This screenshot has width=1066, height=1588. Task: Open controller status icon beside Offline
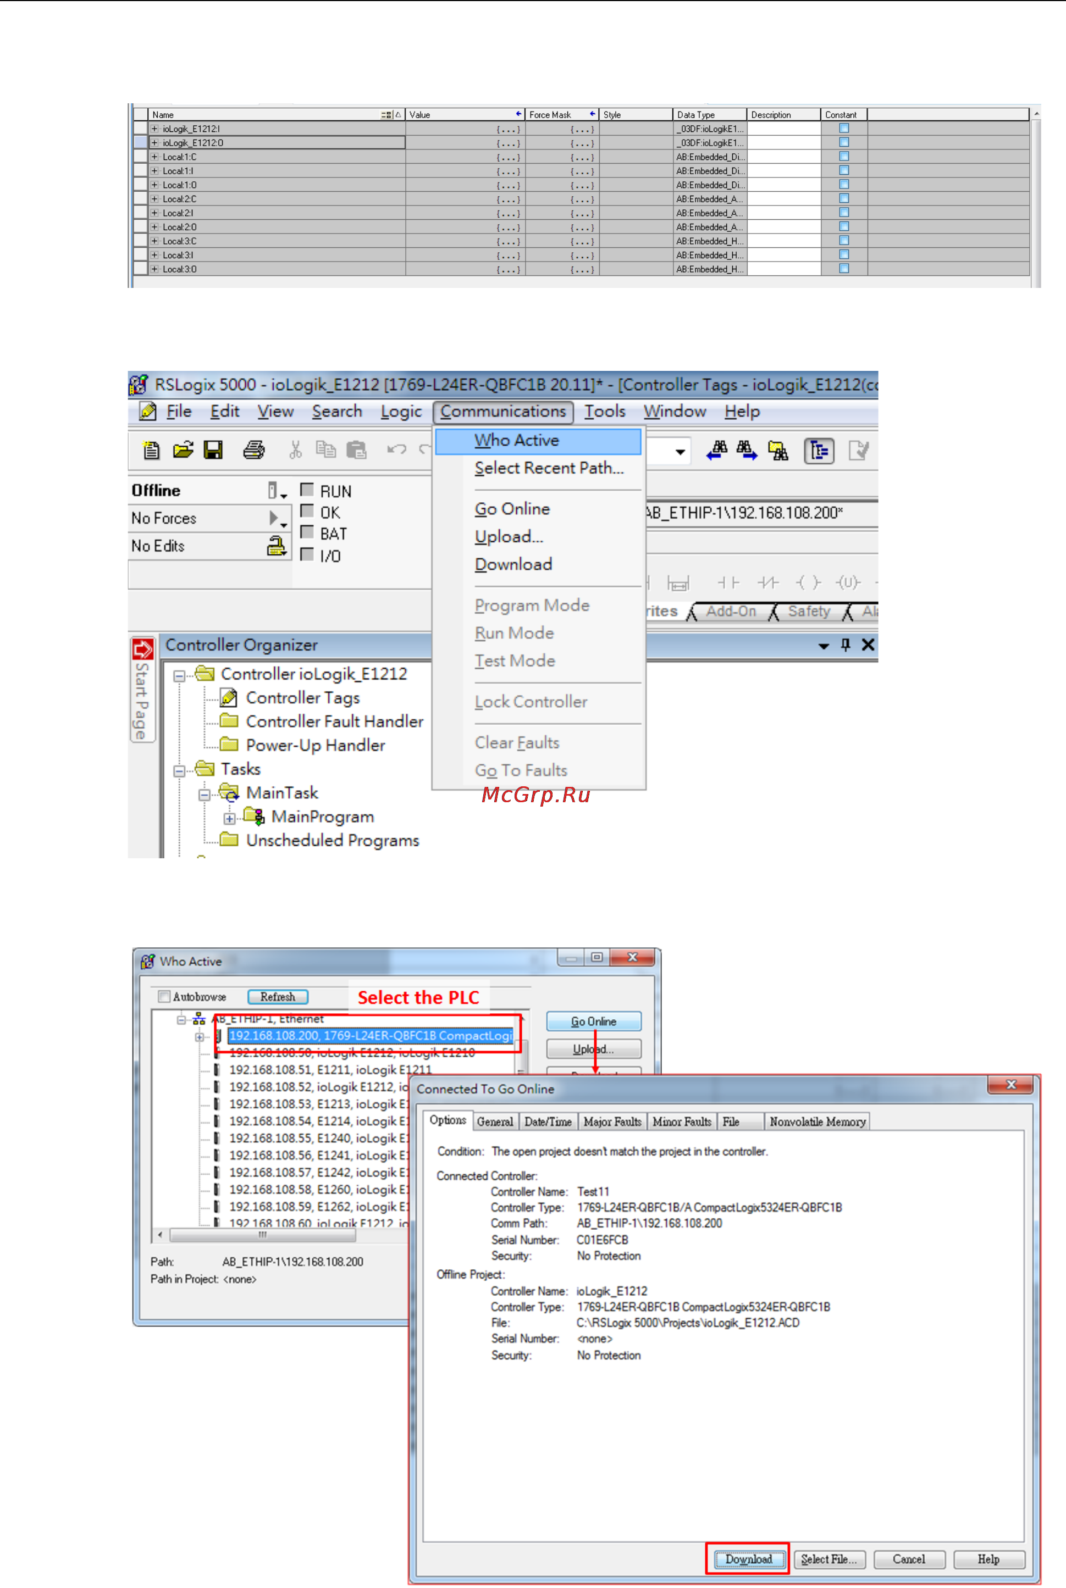(277, 491)
